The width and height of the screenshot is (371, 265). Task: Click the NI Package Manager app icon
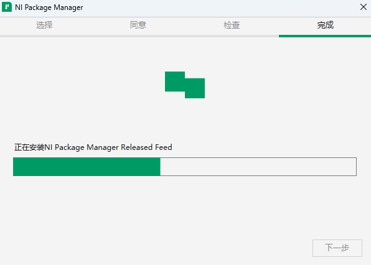7,7
